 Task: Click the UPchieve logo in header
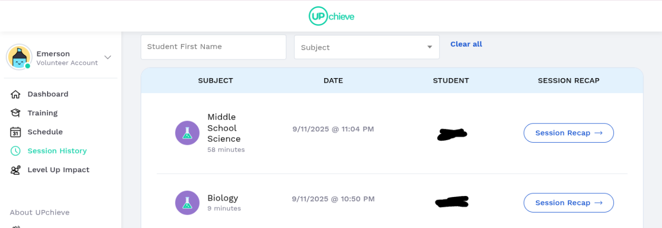(331, 16)
